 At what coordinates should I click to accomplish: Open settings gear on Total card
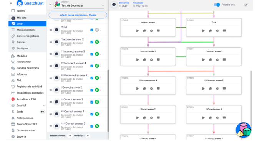coord(217,31)
